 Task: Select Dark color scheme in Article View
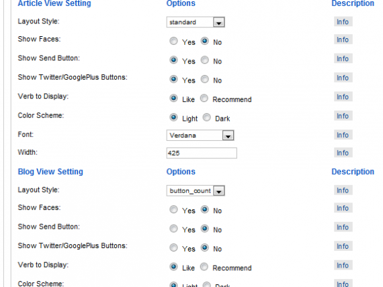tap(207, 117)
